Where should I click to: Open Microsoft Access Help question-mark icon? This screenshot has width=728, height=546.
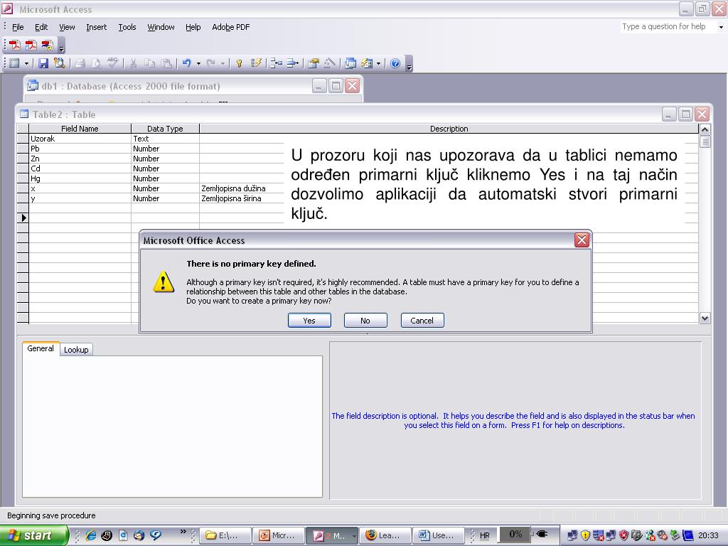point(395,63)
